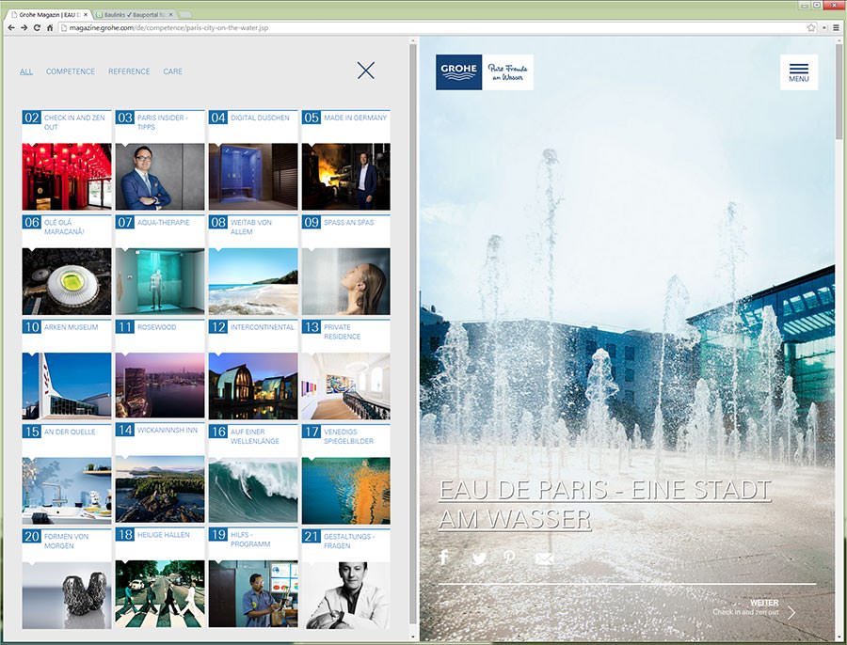Screen dimensions: 847x645
Task: Open article 15 An der Quelle
Action: [67, 474]
